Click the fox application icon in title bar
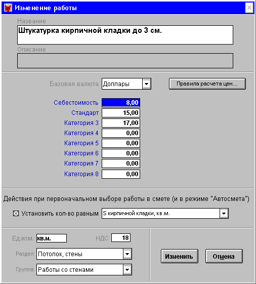256x284 pixels. pyautogui.click(x=8, y=8)
